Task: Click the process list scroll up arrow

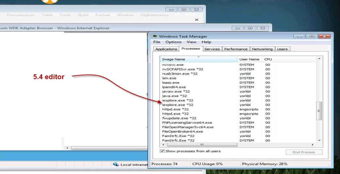Action: [x=319, y=59]
